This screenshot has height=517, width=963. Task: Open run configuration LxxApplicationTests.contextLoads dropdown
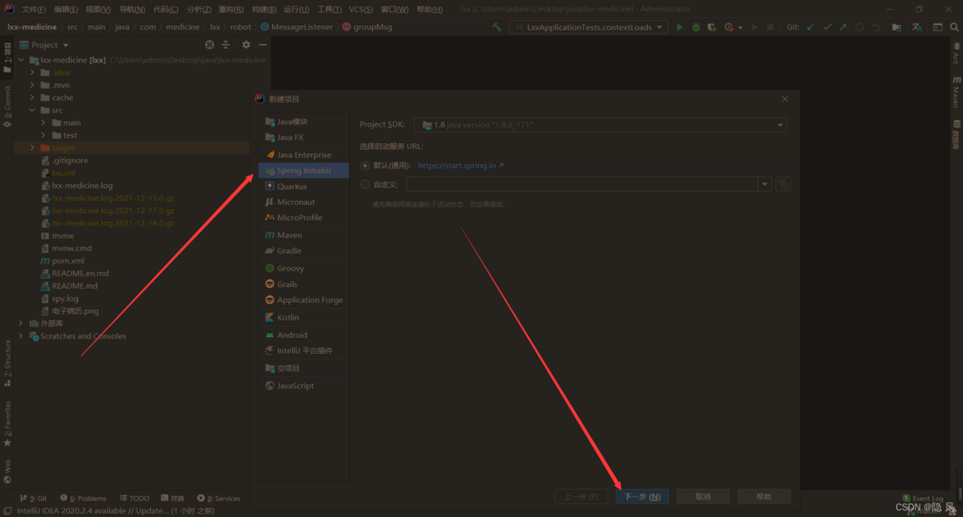coord(588,27)
